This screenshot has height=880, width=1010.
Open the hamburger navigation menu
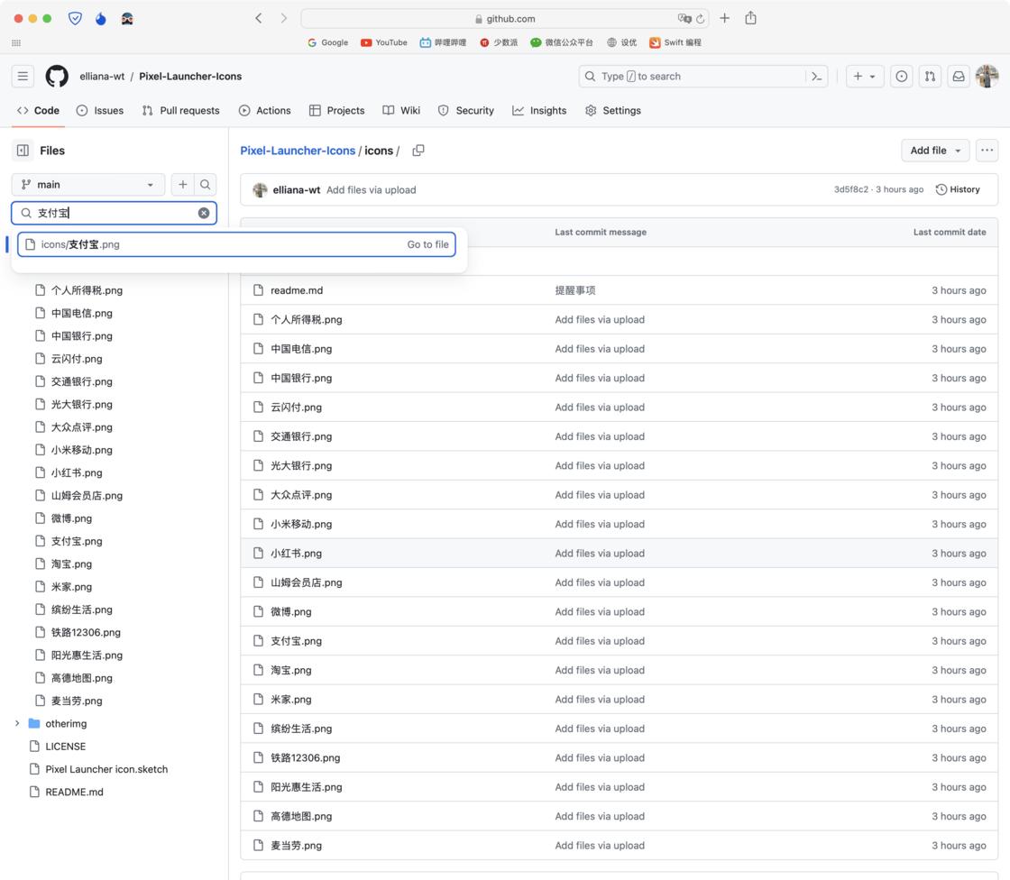23,77
